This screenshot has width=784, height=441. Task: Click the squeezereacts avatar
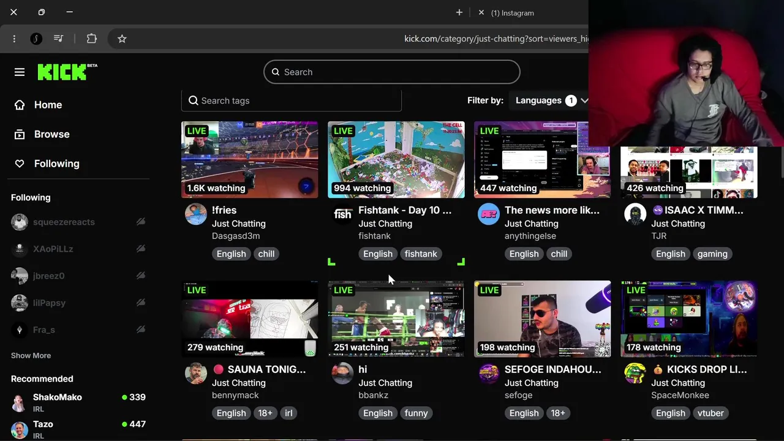(x=20, y=222)
